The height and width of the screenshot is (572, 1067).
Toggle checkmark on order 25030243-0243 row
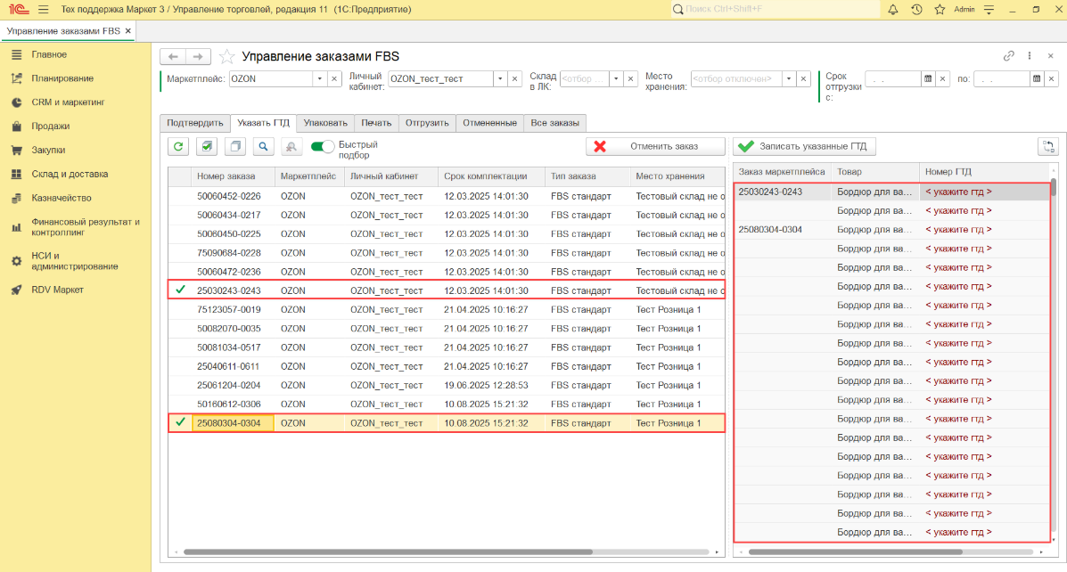tap(180, 290)
